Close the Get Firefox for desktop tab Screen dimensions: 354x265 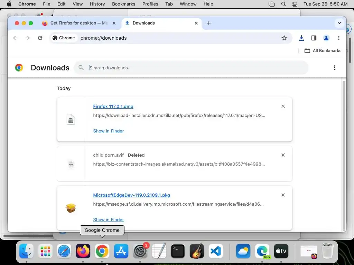(114, 23)
